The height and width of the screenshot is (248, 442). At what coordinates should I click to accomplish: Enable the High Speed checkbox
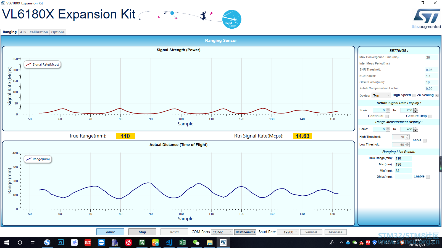pos(414,95)
